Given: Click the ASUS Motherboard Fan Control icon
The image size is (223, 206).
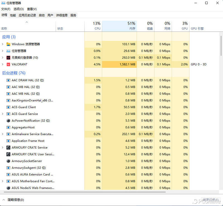Looking at the screenshot, I should tap(8, 181).
